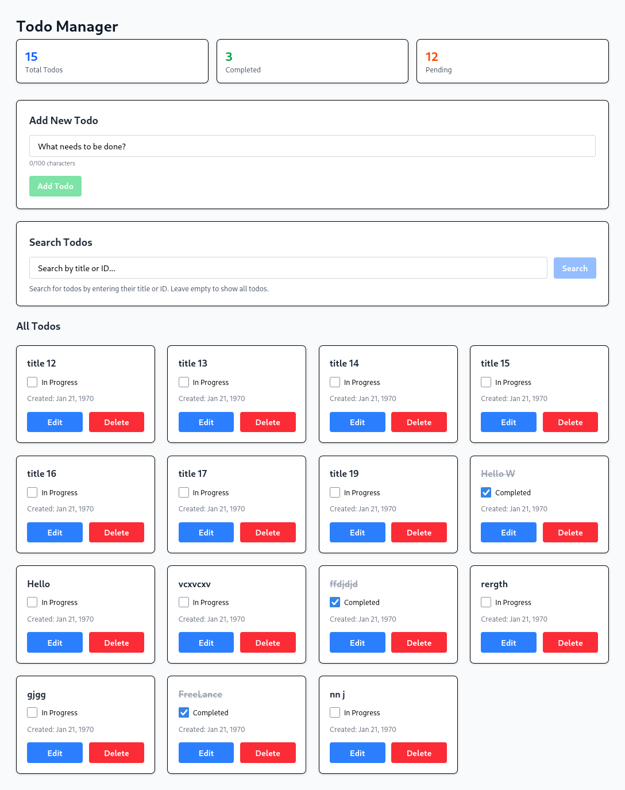Check the 'Hello' todo checkbox
This screenshot has width=625, height=790.
click(x=32, y=602)
